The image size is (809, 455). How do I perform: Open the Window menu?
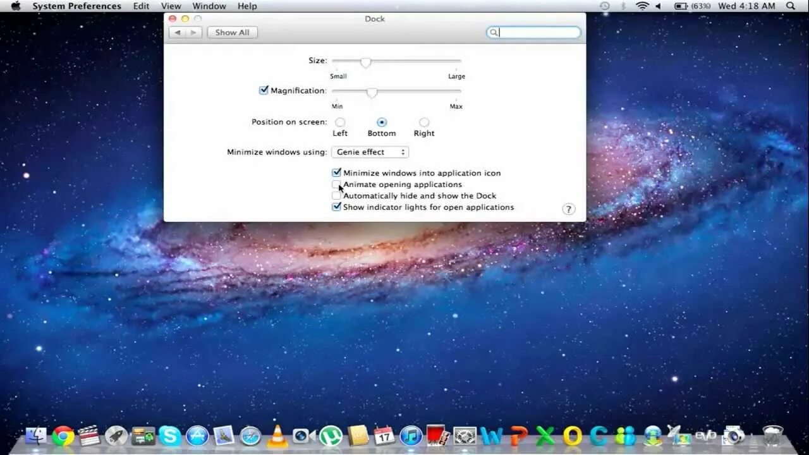[x=209, y=6]
